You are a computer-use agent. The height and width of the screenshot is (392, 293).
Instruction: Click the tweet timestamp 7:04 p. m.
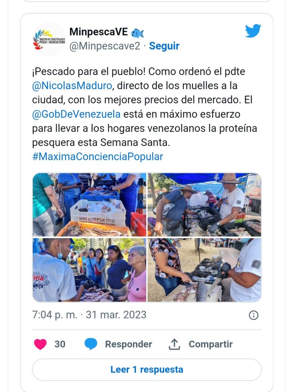pos(55,315)
